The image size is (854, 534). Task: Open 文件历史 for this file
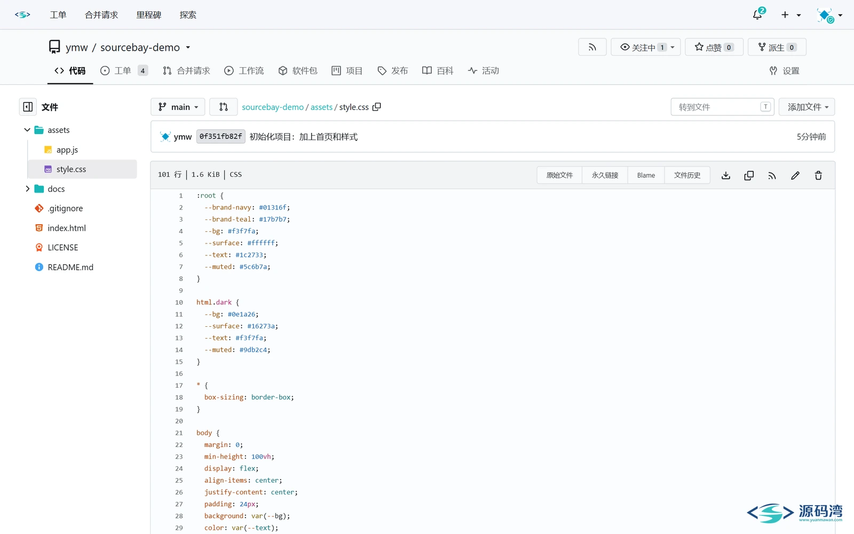[687, 175]
